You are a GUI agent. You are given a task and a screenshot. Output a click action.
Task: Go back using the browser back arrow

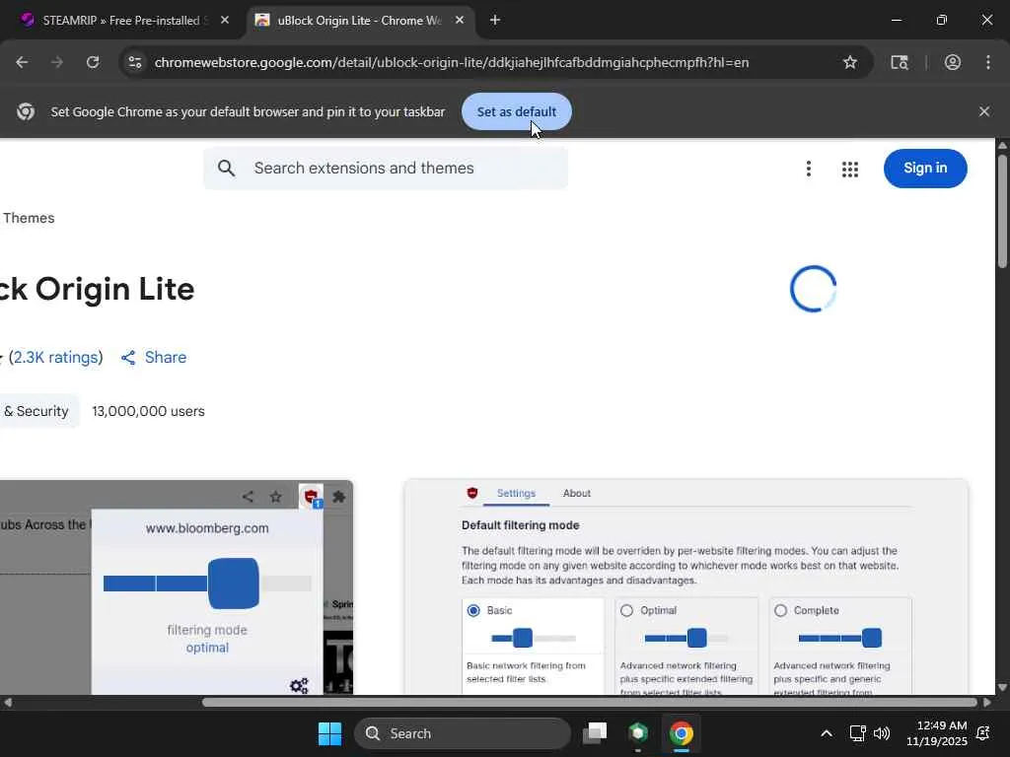pyautogui.click(x=22, y=62)
